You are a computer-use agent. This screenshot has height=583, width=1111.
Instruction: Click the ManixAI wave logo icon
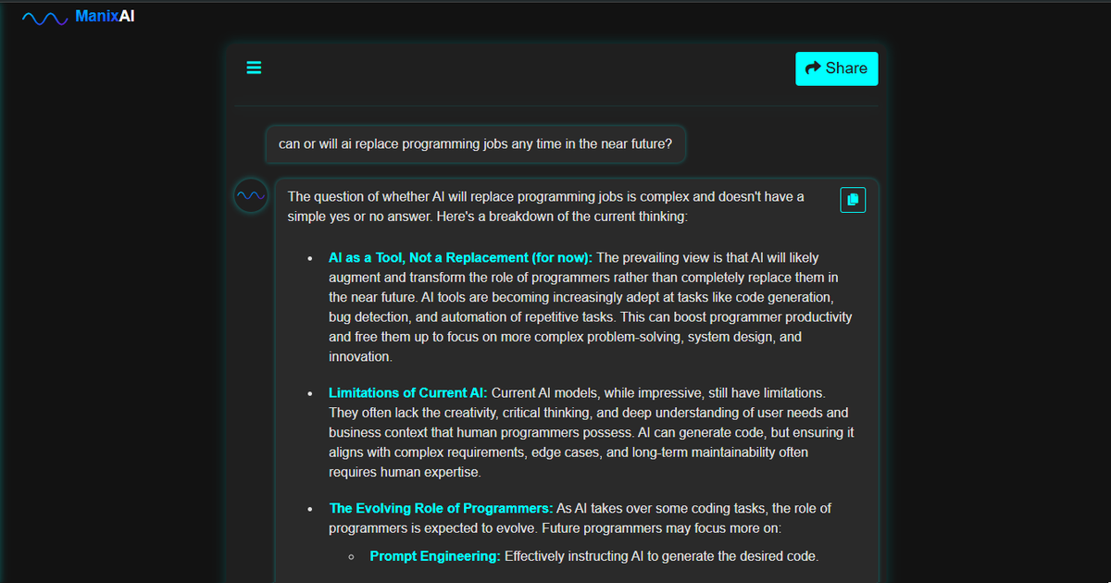click(x=44, y=18)
